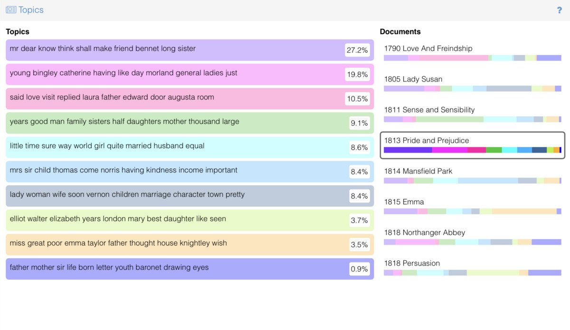This screenshot has height=330, width=570.
Task: Click the 27.2% topic weight badge
Action: coord(357,50)
